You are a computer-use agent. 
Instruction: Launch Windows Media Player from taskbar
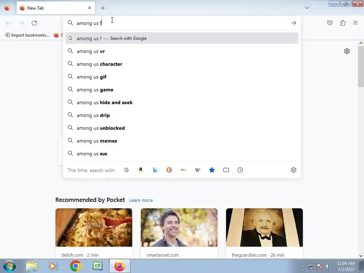[x=53, y=266]
